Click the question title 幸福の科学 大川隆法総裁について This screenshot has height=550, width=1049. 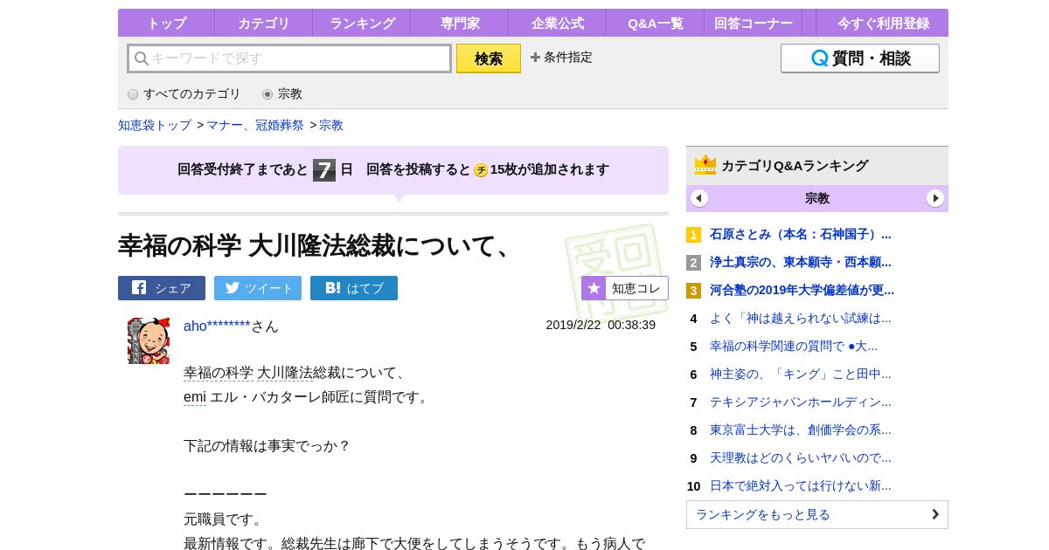click(315, 245)
